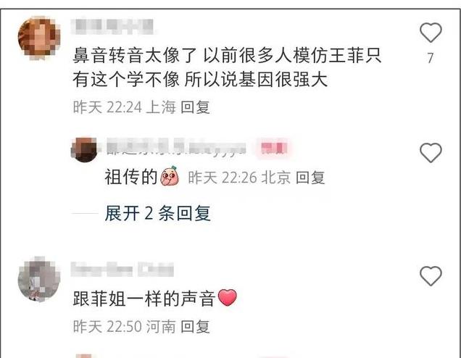Click the like count 7
This screenshot has height=358, width=461.
pyautogui.click(x=431, y=58)
